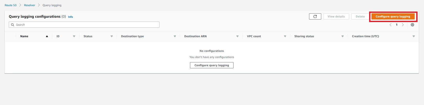Screen dimensions: 424x105
Task: Click the search magnifier icon
Action: click(12, 25)
